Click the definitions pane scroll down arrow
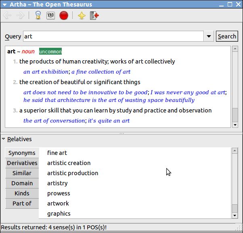 235,125
